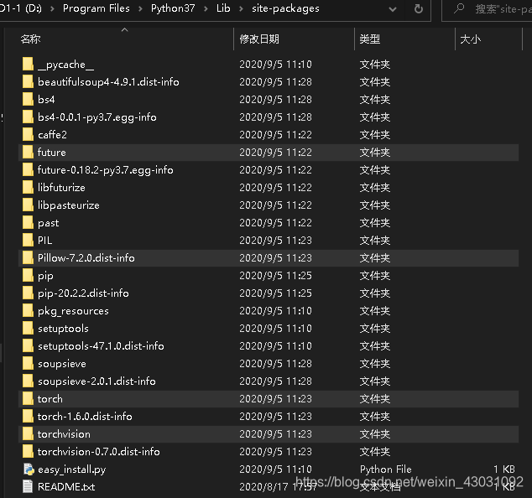Navigate to Program Files in breadcrumb
The height and width of the screenshot is (498, 532).
point(96,8)
